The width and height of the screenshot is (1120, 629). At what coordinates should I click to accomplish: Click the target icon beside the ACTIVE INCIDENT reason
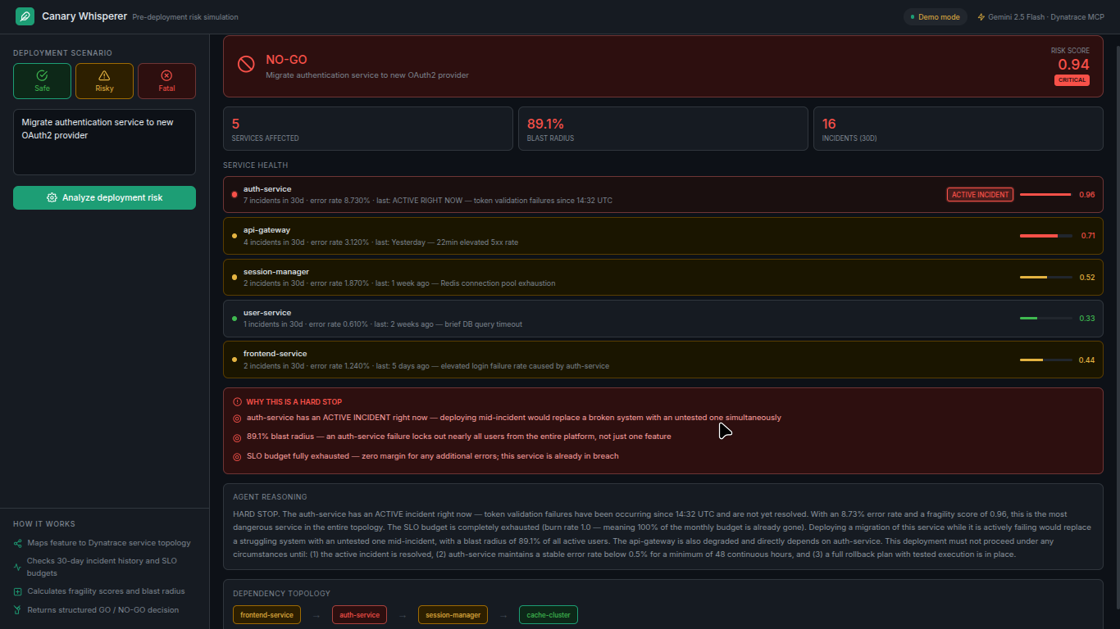pos(238,418)
